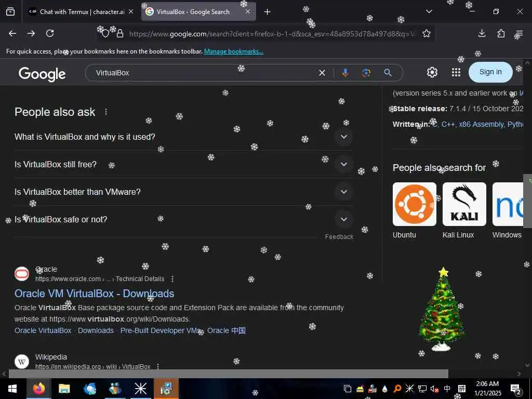Reload the current page
Viewport: 532px width, 399px height.
click(x=50, y=33)
